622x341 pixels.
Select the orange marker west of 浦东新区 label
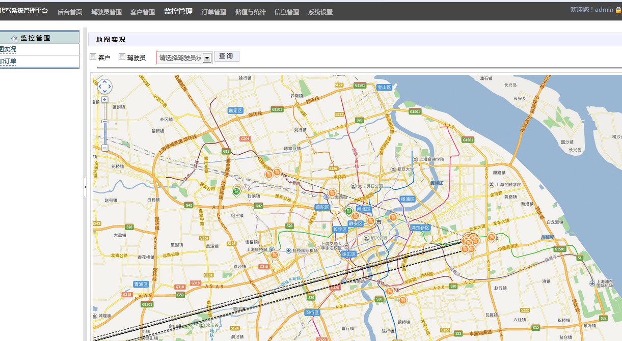393,217
